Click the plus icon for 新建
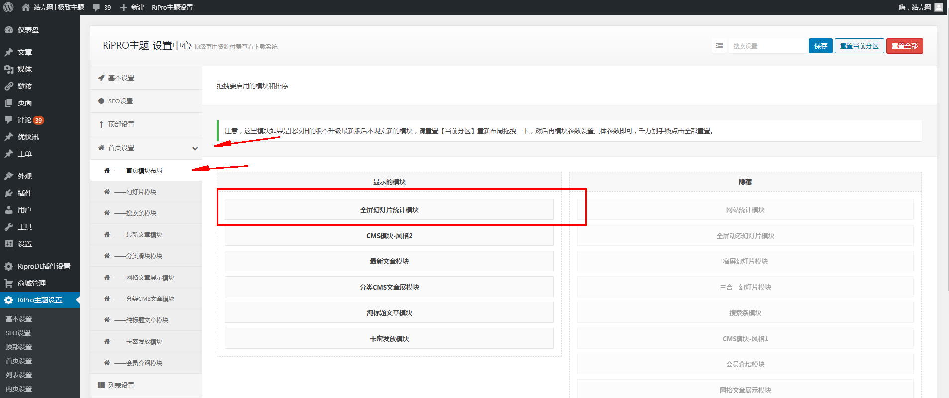The height and width of the screenshot is (398, 949). tap(124, 7)
